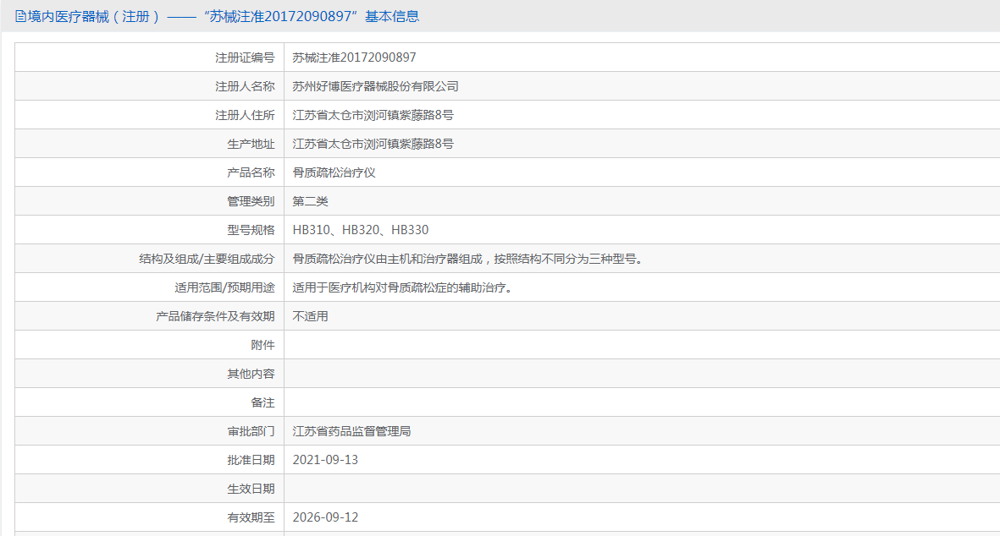This screenshot has width=1000, height=536.
Task: Click the title '境内医疗器械（注册）' heading text
Action: pyautogui.click(x=95, y=17)
